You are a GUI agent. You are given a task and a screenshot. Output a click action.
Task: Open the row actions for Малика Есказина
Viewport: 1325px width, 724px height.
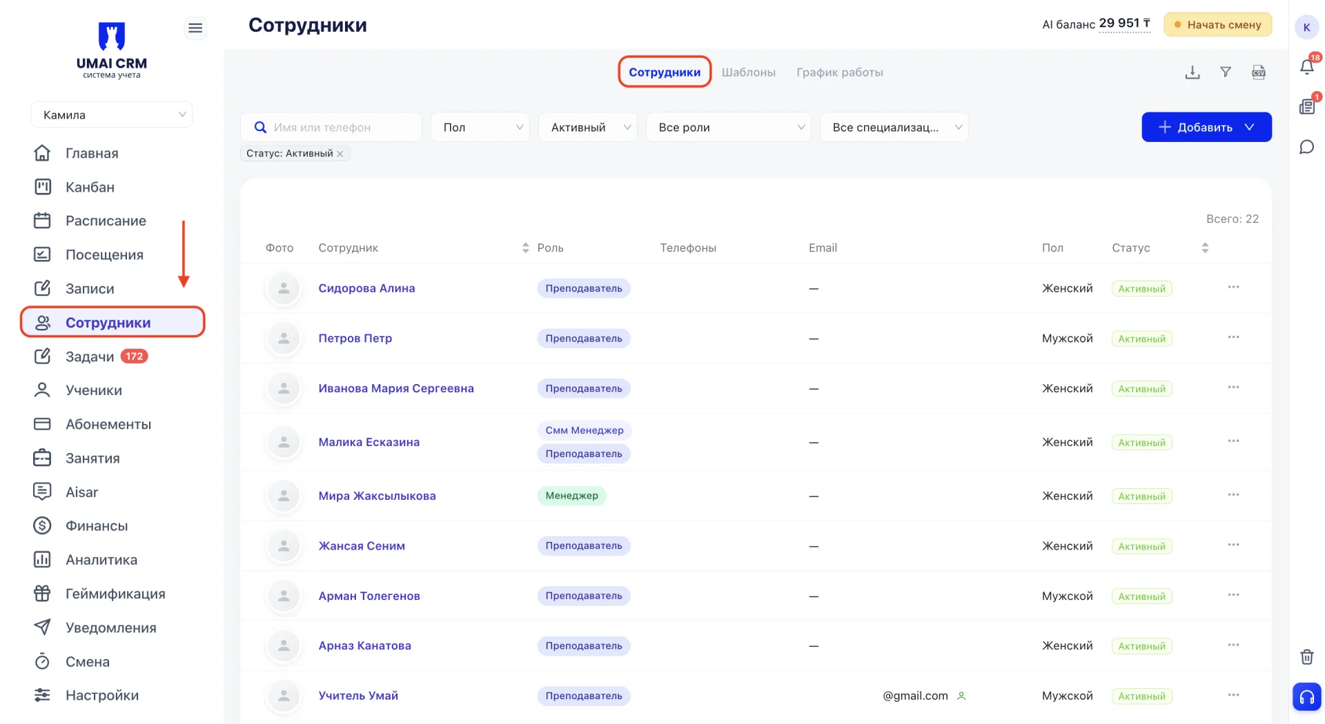[x=1234, y=441]
